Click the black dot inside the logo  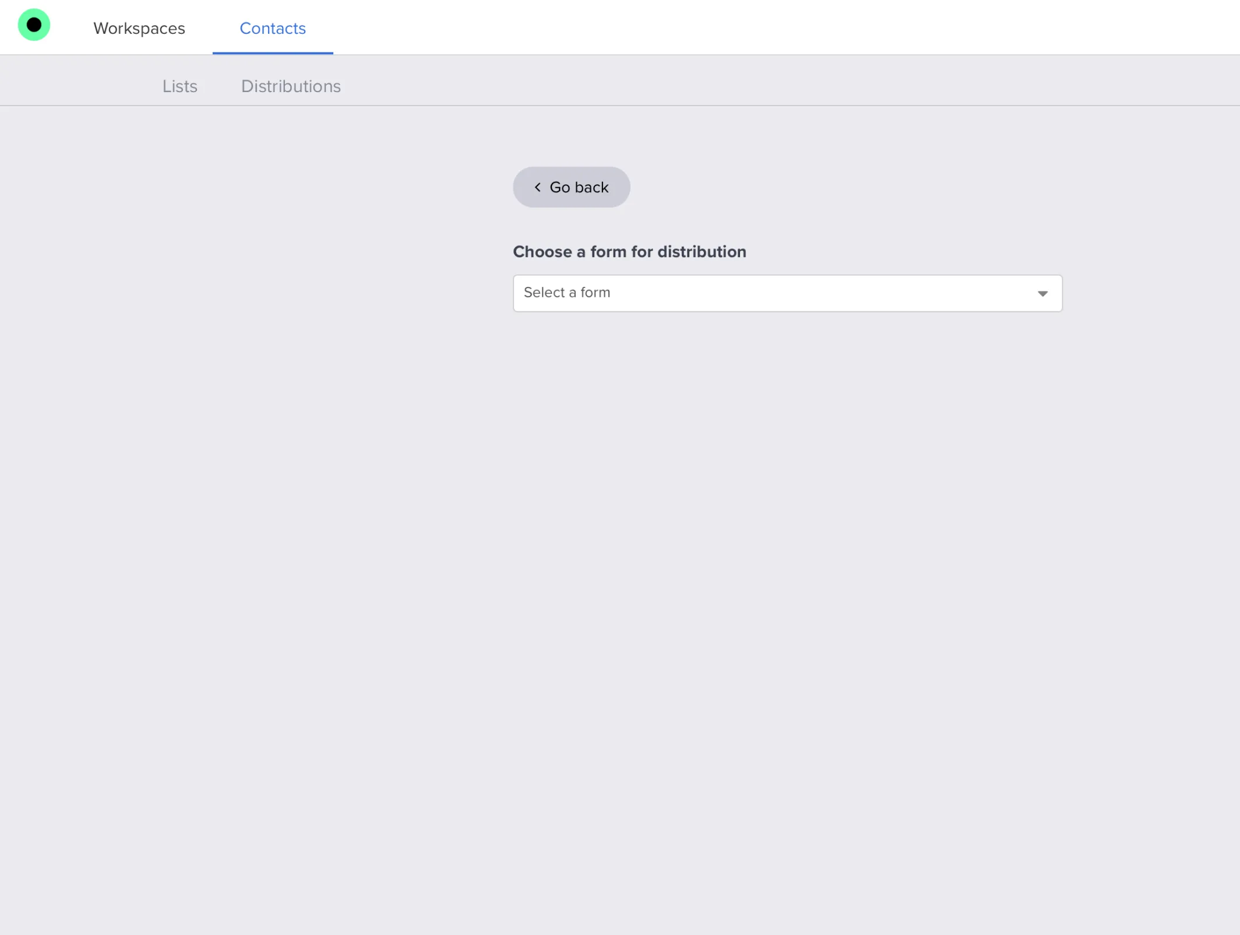[34, 25]
